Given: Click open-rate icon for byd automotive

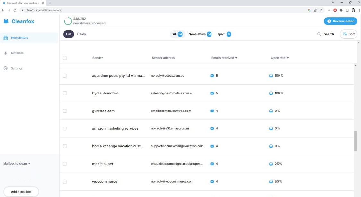Looking at the screenshot, I should click(271, 93).
